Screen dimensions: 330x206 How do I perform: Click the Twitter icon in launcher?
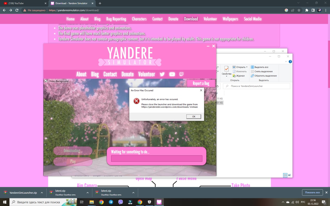162,74
